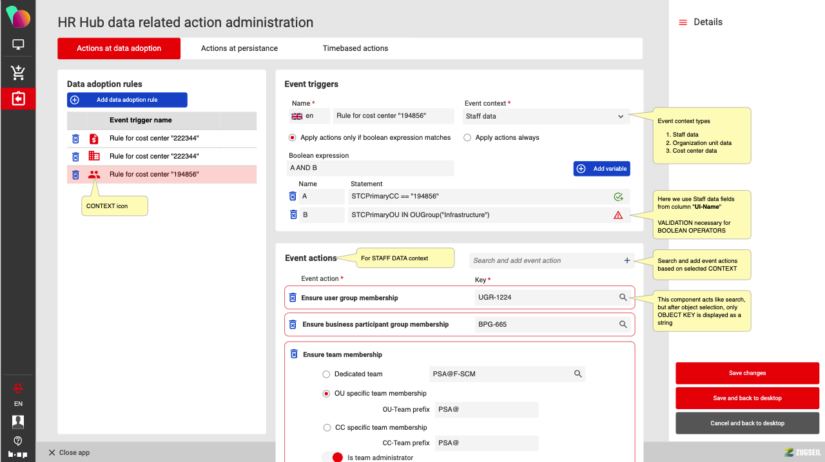This screenshot has width=825, height=462.
Task: Delete rule for cost center "194856"
Action: (75, 175)
